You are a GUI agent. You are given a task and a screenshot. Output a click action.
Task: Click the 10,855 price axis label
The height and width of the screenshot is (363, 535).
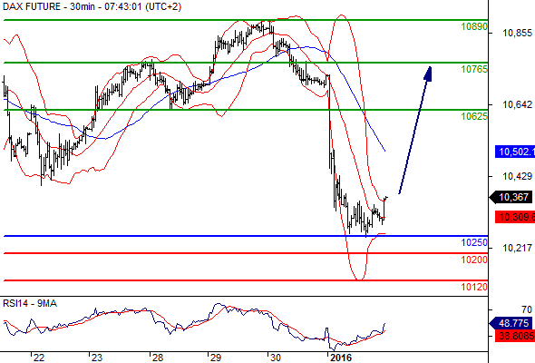tap(517, 34)
